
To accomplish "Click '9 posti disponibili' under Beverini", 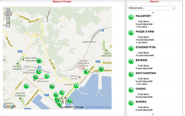I will tap(144, 68).
